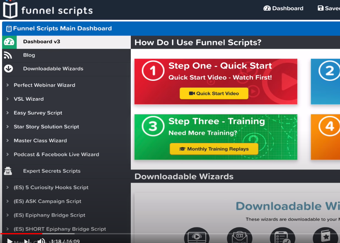Expand the Podcast & Facebook Live Wizard chevron
Viewport: 340px width, 243px height.
[7, 154]
